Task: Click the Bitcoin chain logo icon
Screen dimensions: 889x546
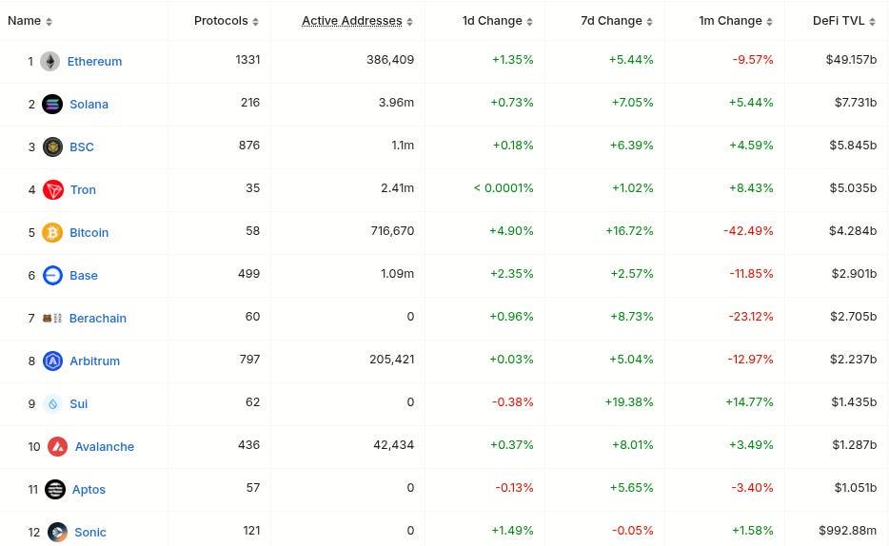Action: point(52,232)
